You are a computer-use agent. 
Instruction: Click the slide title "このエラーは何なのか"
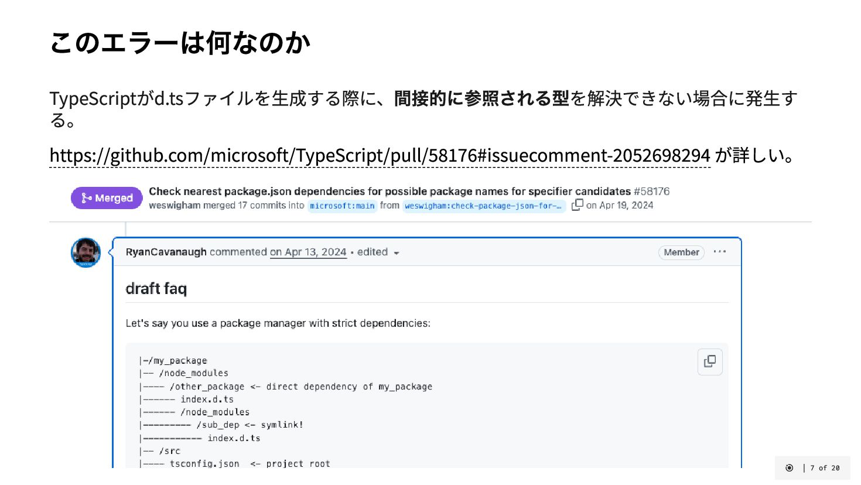click(x=180, y=43)
